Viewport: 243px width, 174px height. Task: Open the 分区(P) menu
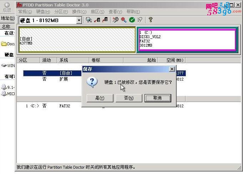pyautogui.click(x=61, y=12)
